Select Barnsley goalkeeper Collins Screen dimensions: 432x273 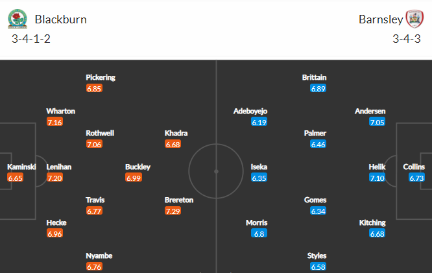(414, 167)
